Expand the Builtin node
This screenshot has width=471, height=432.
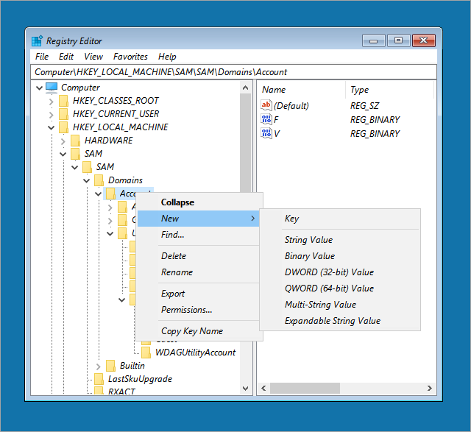coord(98,367)
